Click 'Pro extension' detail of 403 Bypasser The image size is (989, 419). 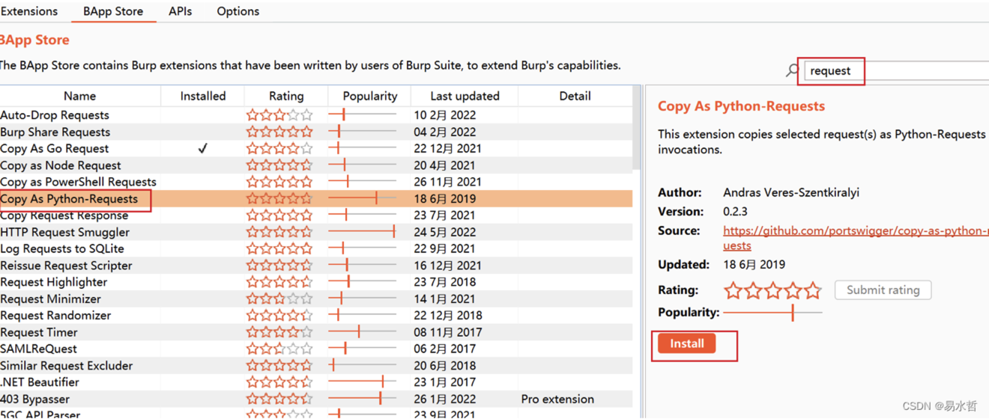pos(557,399)
